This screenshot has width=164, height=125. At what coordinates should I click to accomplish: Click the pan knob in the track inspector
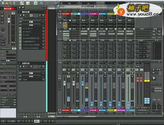tap(3, 30)
